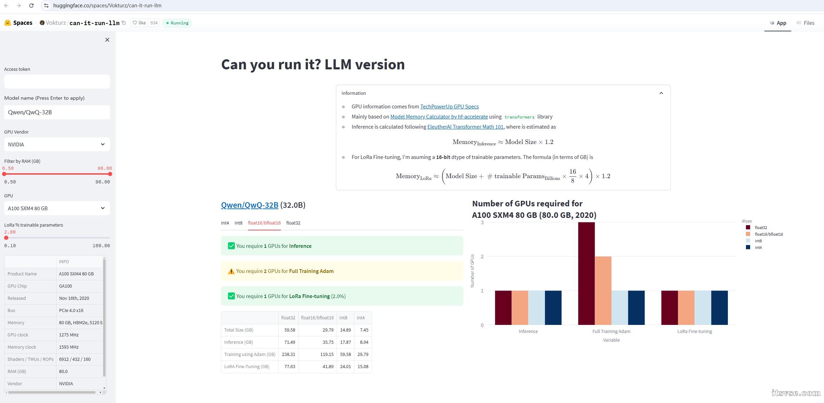
Task: Click the warning icon on Full Training Adam message
Action: [x=231, y=271]
